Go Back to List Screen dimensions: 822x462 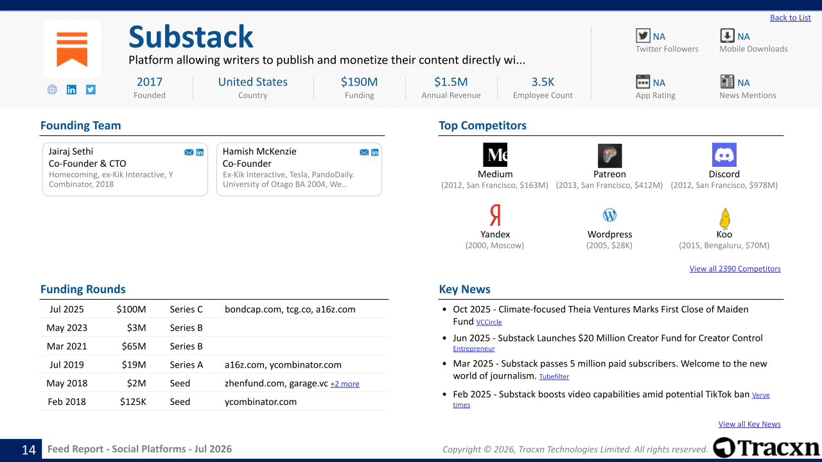pyautogui.click(x=791, y=18)
